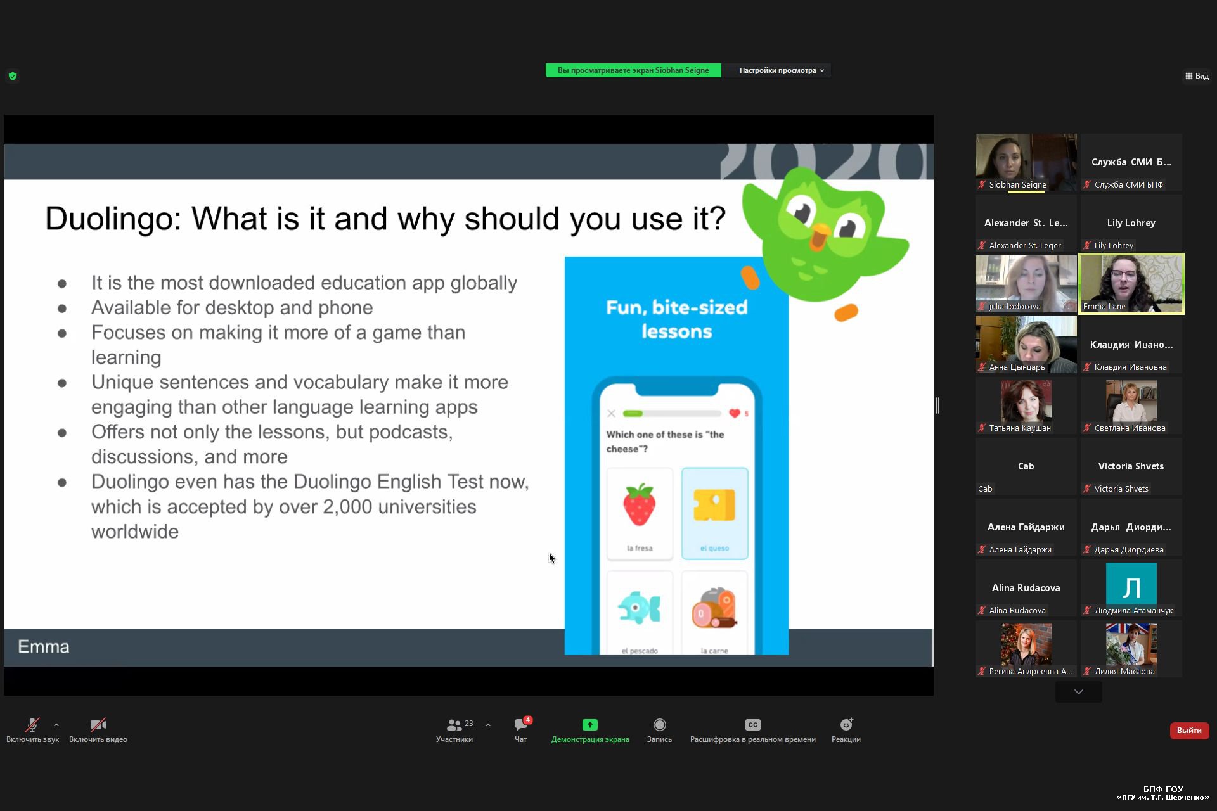The image size is (1217, 811).
Task: Click the 'Emma' presenter label on slide
Action: tap(44, 647)
